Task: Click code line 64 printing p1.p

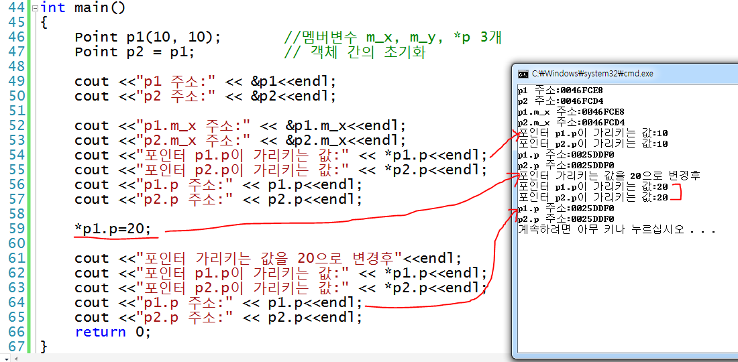Action: point(219,302)
